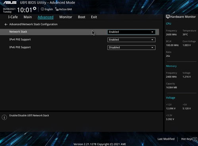
Task: Click the settings gear next to clock
Action: (x=35, y=8)
